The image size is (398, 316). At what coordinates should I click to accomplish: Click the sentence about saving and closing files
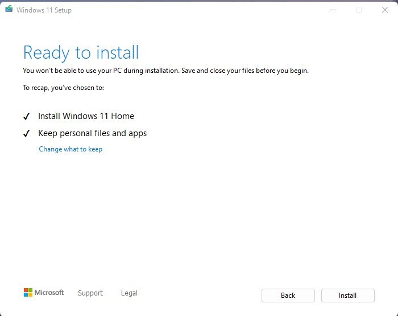(x=245, y=71)
